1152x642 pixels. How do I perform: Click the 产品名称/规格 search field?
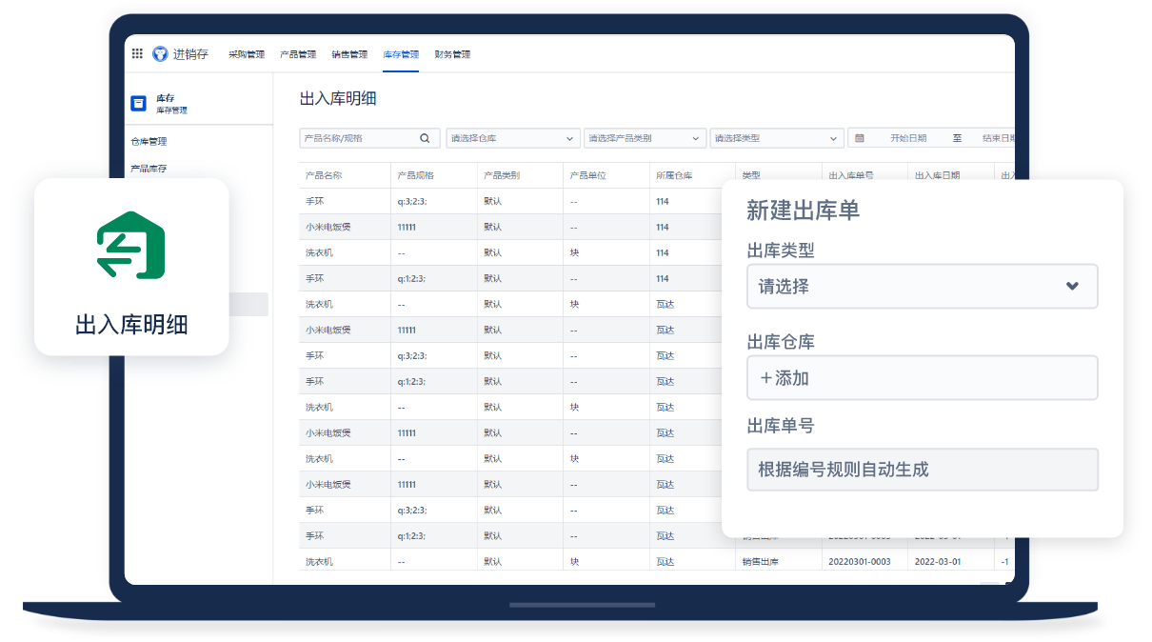coord(358,138)
